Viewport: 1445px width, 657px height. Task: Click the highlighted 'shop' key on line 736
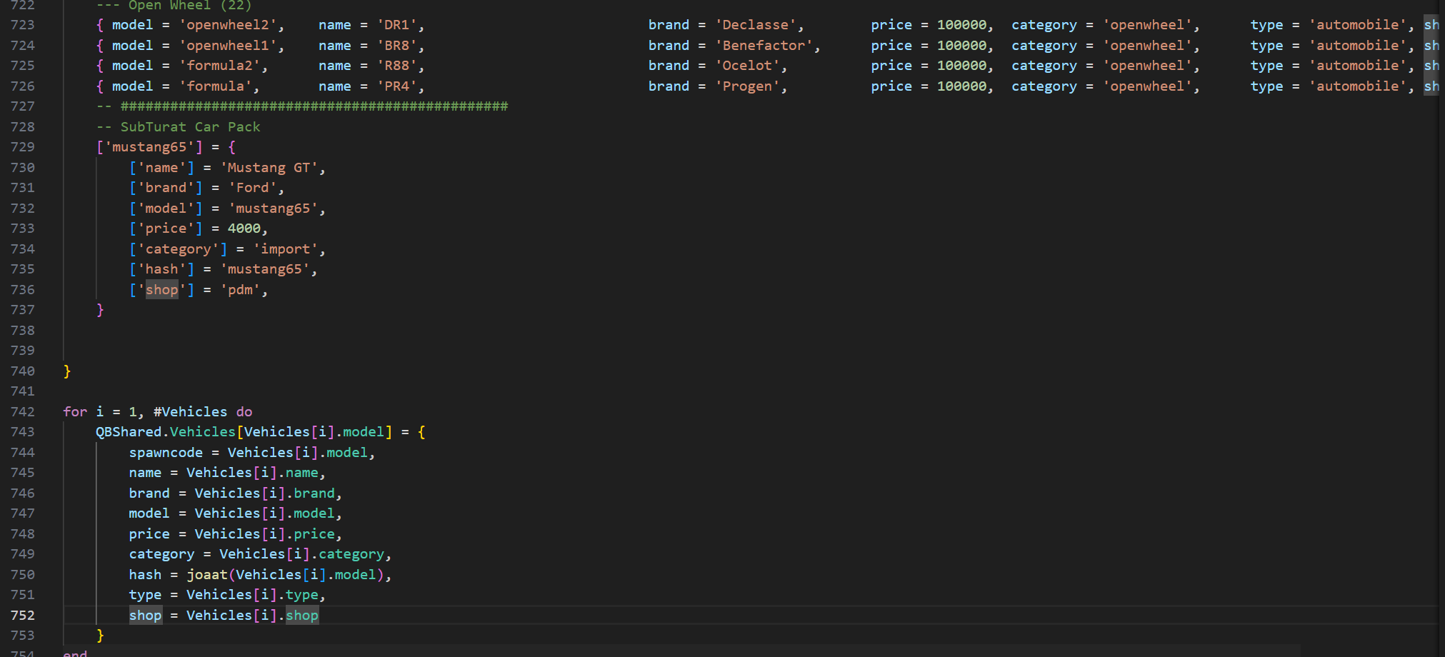point(162,290)
